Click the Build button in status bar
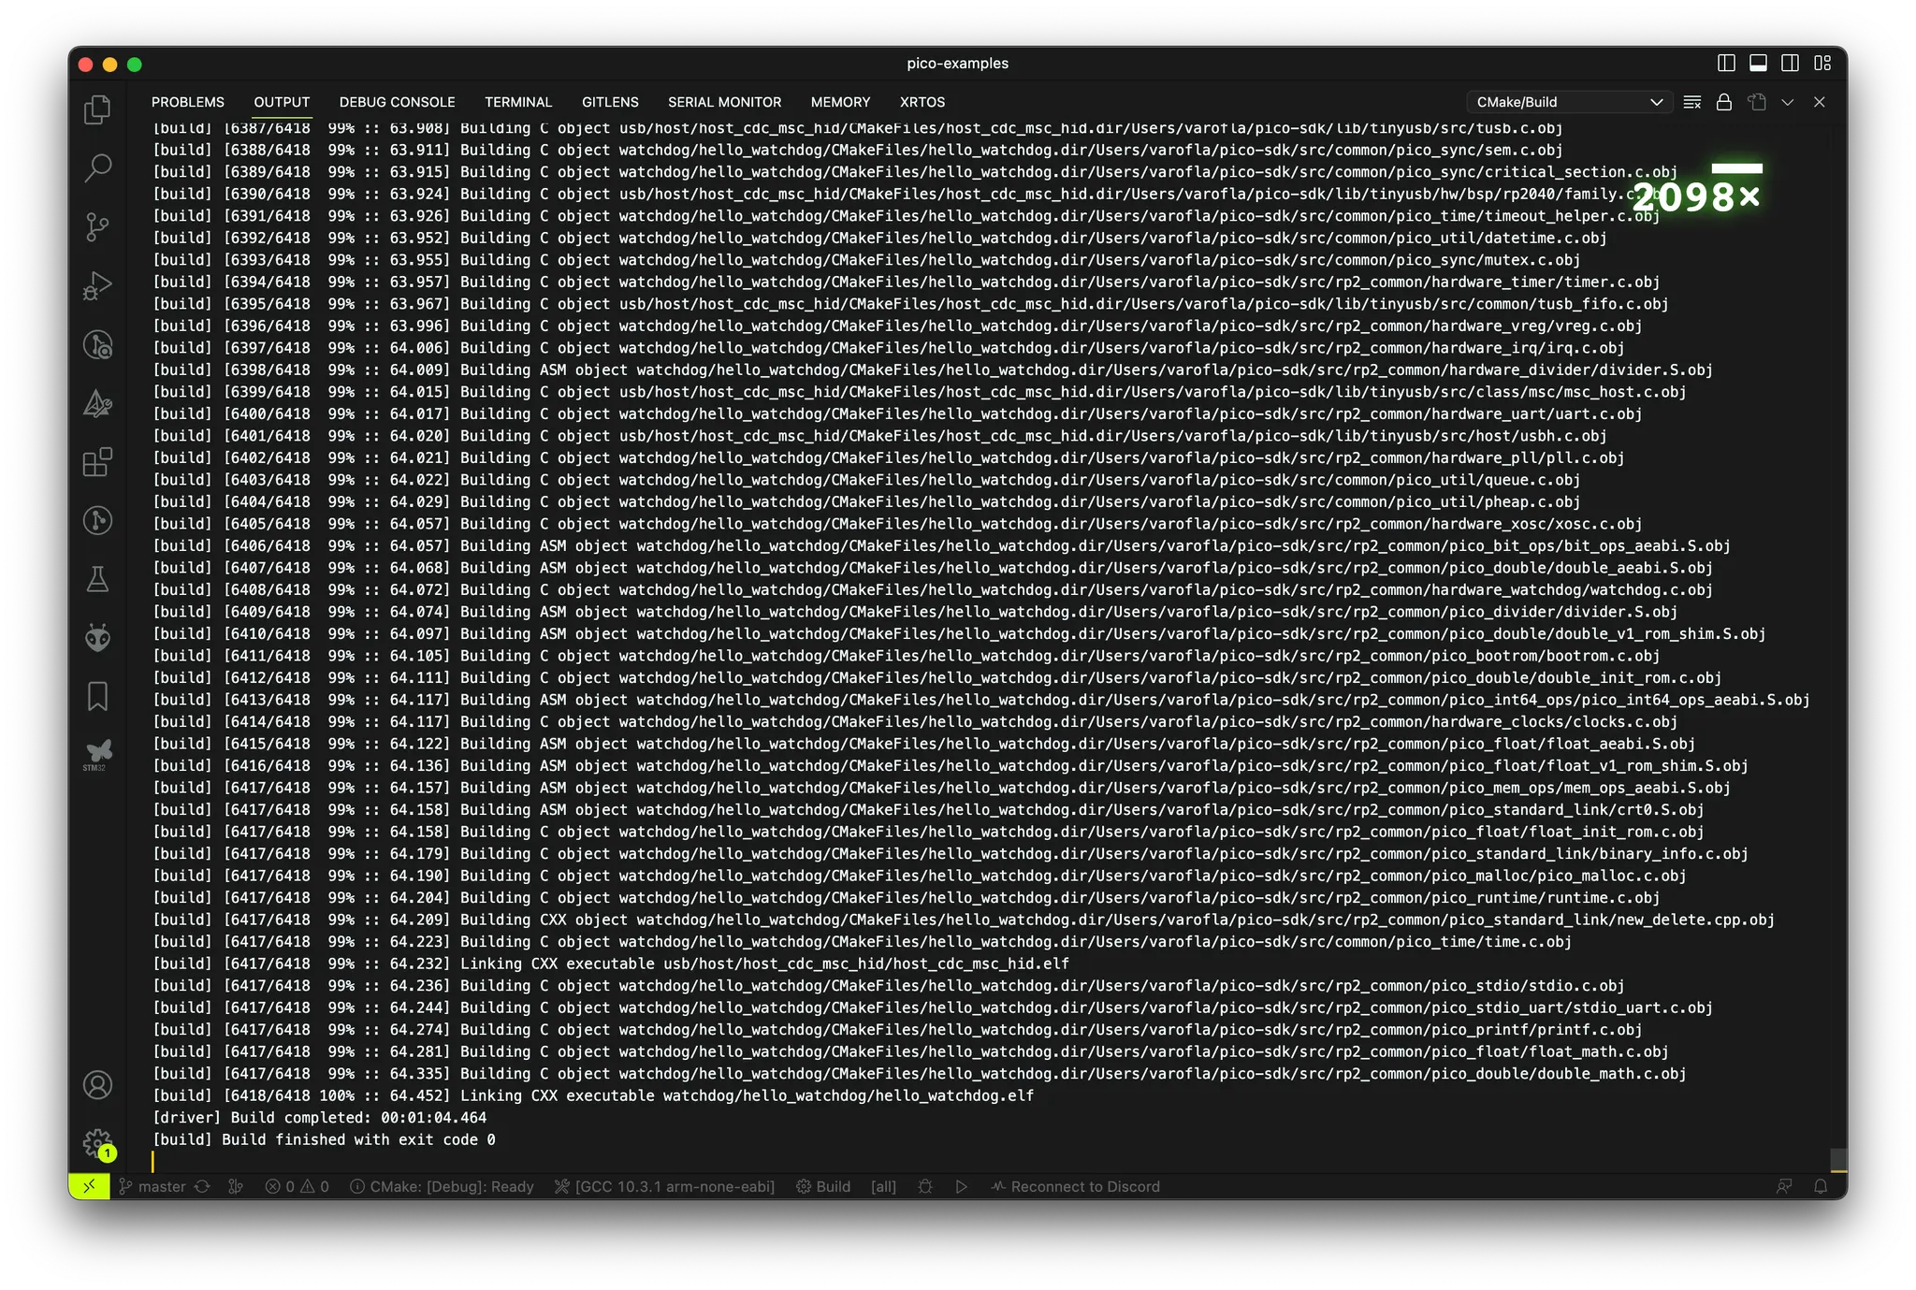 [823, 1186]
